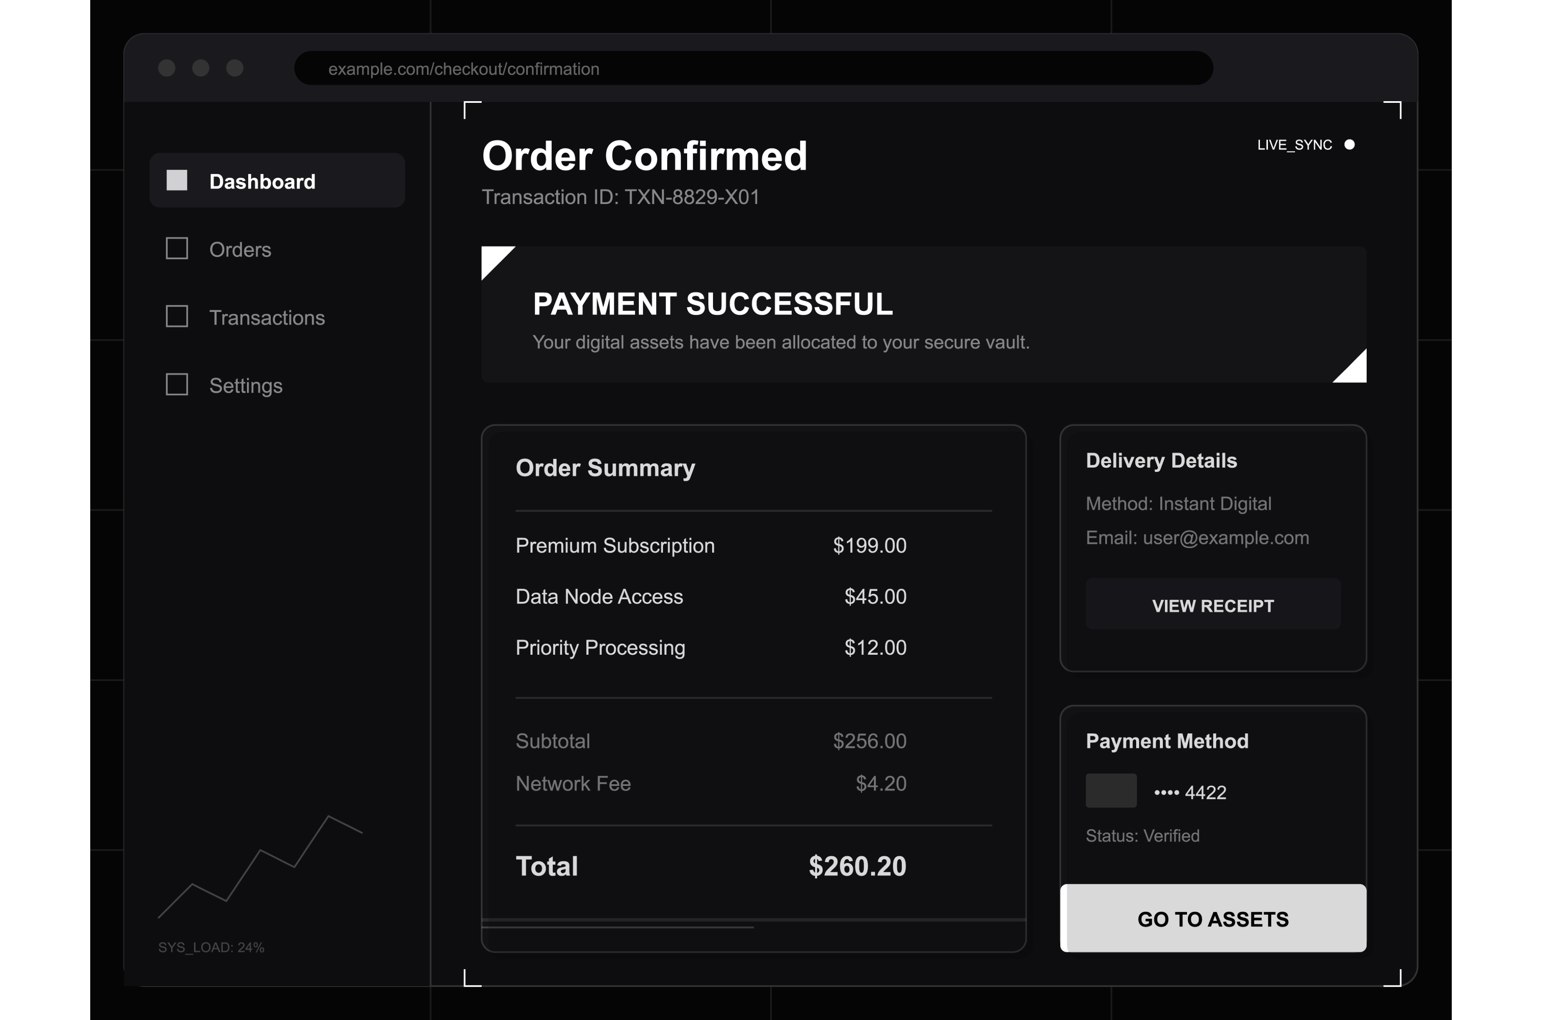
Task: Click the LIVE_SYNC status dot
Action: coord(1349,144)
